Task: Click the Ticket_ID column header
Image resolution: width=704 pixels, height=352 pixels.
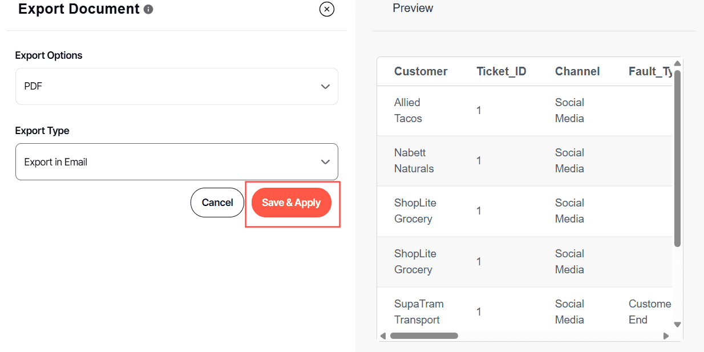Action: 501,71
